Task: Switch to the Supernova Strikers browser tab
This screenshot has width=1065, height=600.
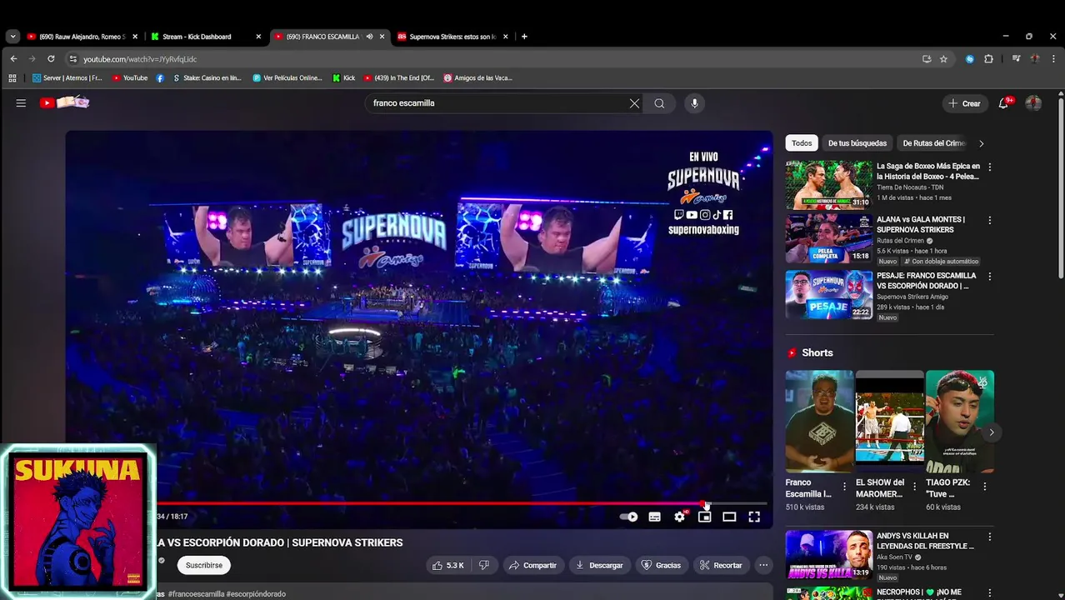Action: click(x=452, y=37)
